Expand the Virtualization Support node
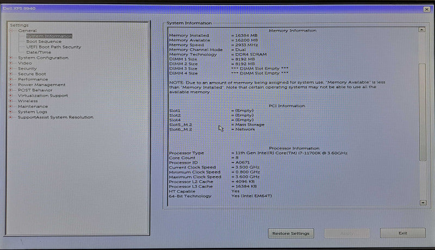This screenshot has height=250, width=435. [11, 96]
